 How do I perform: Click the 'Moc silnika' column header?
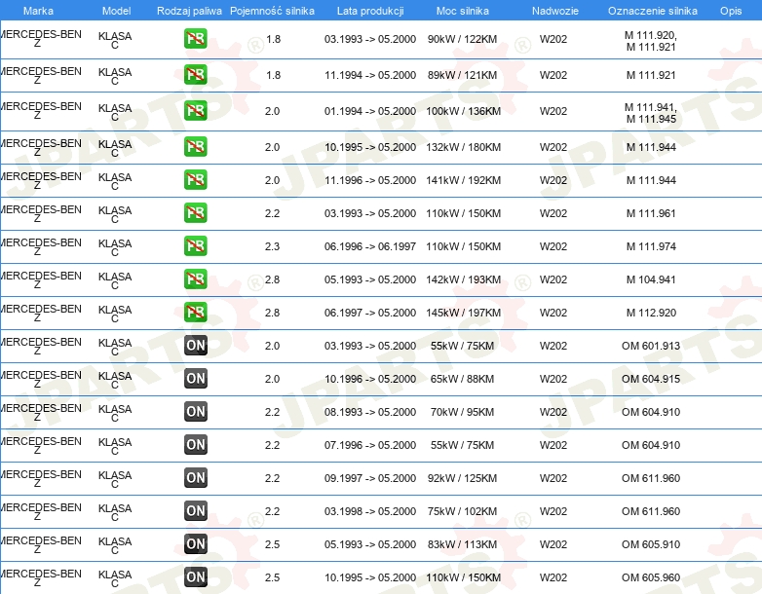(x=464, y=11)
